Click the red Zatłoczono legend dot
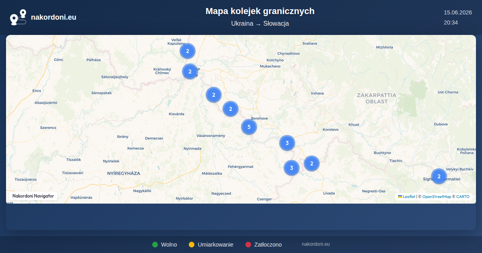 pyautogui.click(x=248, y=245)
